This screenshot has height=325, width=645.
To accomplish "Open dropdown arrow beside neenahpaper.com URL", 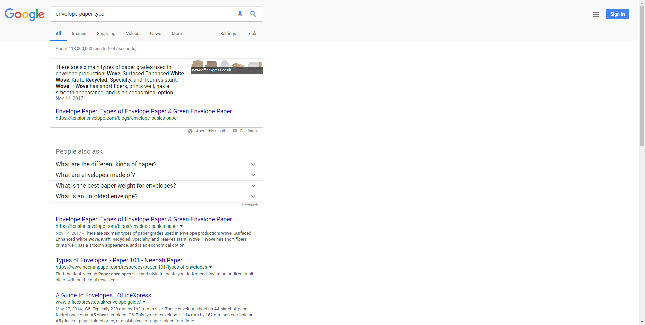I will coord(210,267).
